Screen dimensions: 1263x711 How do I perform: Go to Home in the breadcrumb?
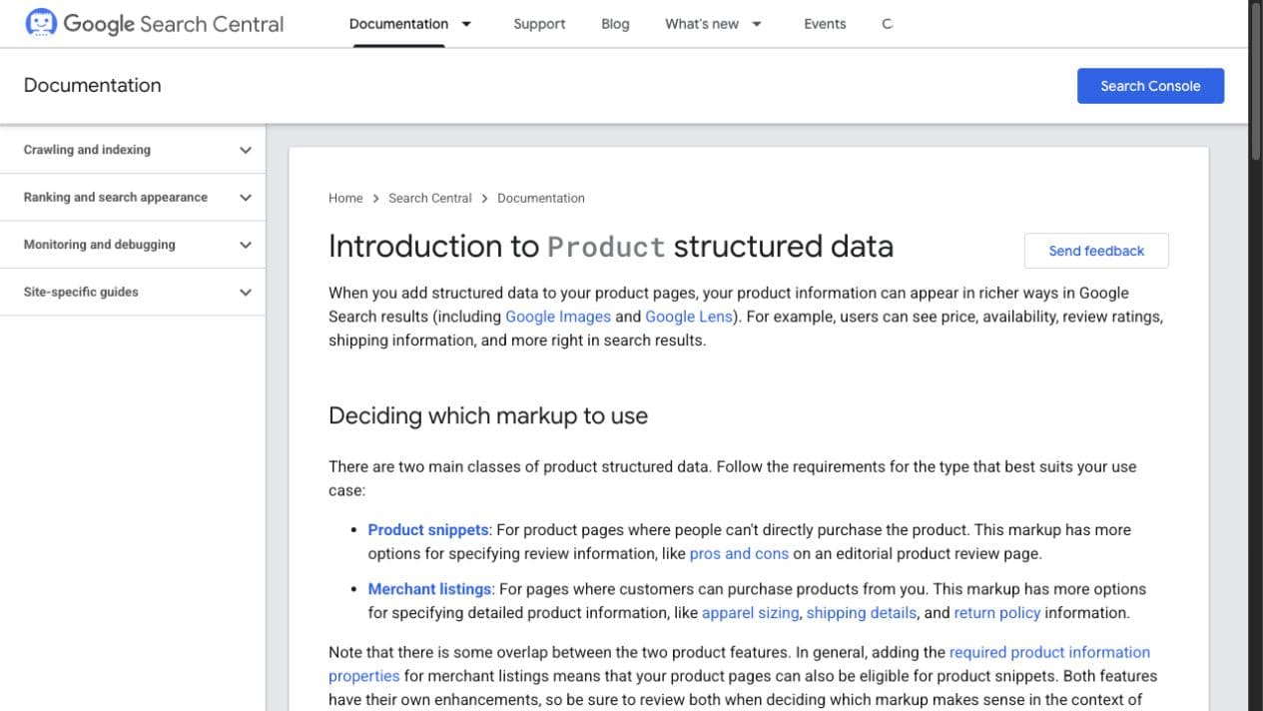[345, 198]
